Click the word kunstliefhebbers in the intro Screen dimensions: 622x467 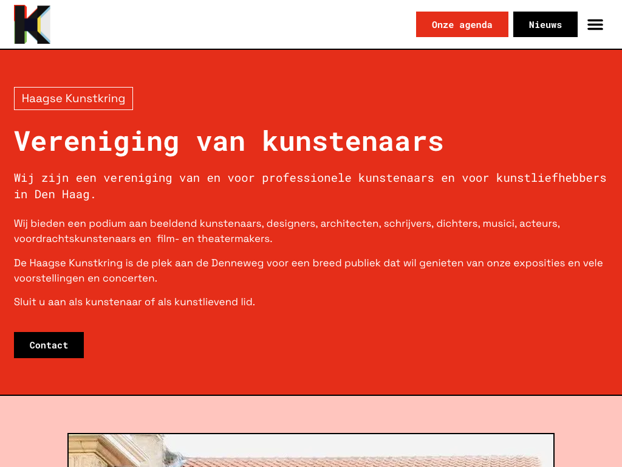[x=552, y=178]
